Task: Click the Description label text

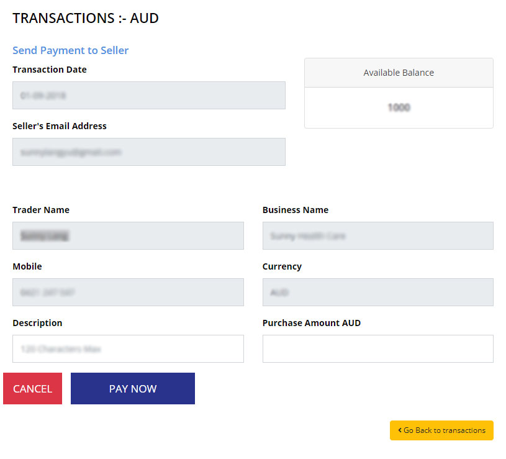Action: point(37,323)
